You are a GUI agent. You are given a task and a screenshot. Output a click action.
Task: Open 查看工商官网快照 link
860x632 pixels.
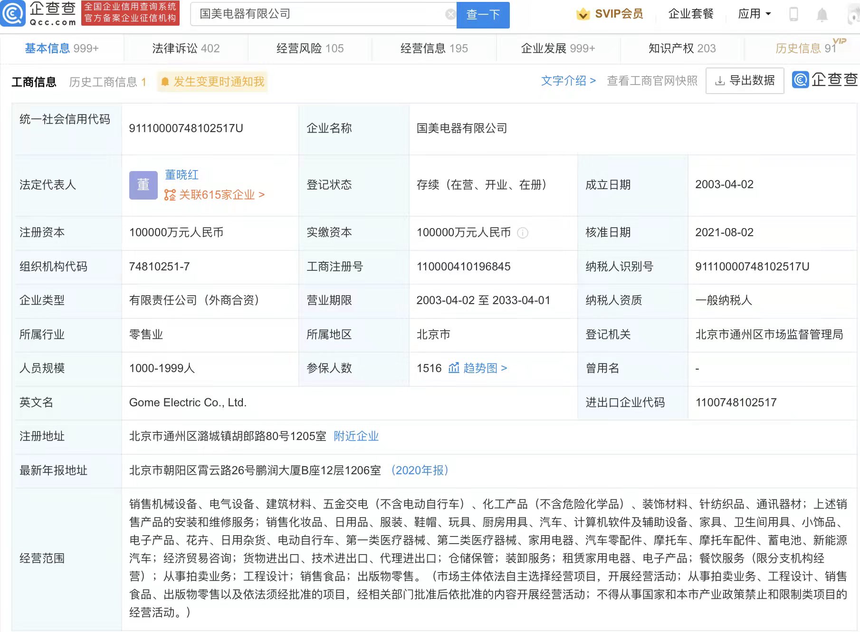652,81
